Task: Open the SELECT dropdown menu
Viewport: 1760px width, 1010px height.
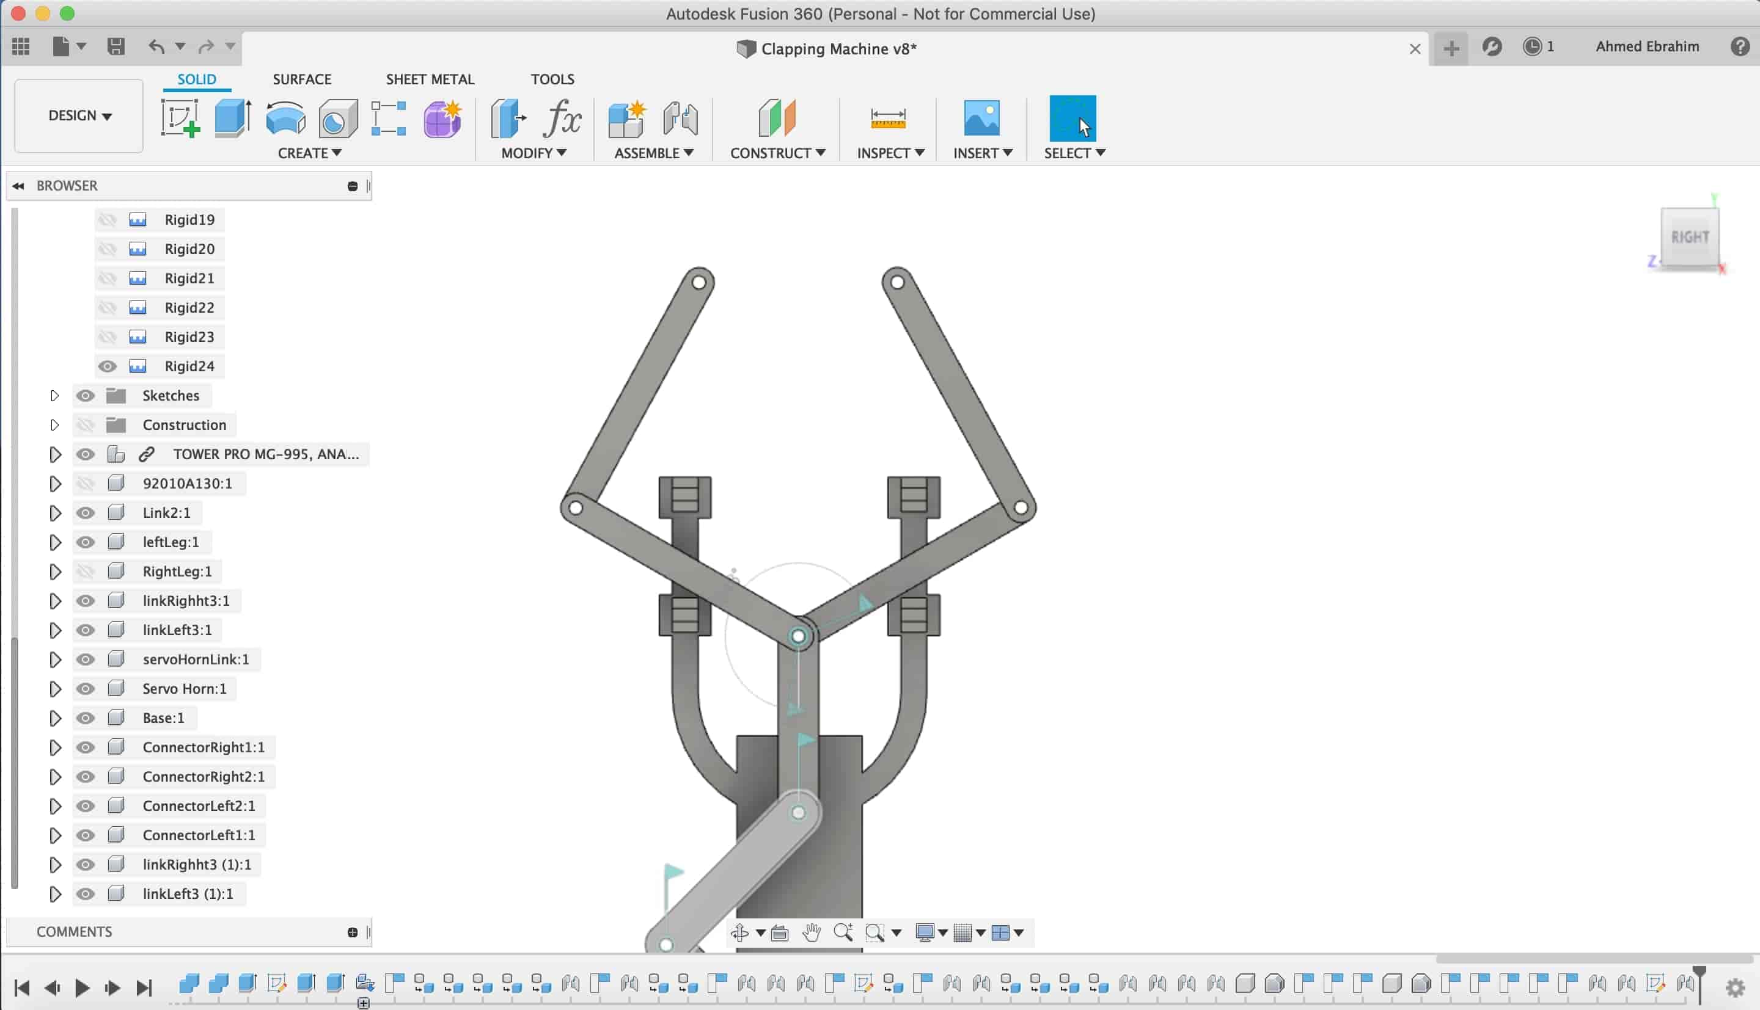Action: coord(1074,153)
